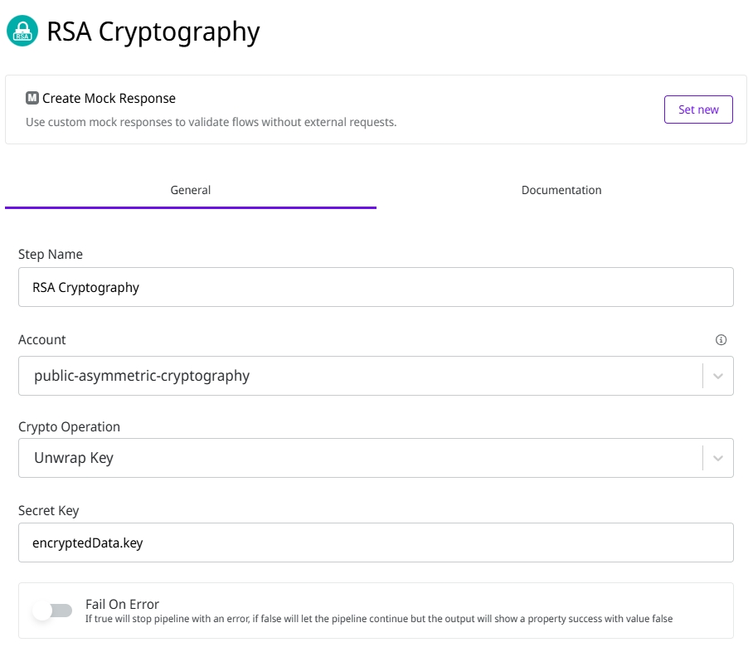Open the Account selection showing public-asymmetric-cryptography
The width and height of the screenshot is (753, 657).
pyautogui.click(x=357, y=376)
